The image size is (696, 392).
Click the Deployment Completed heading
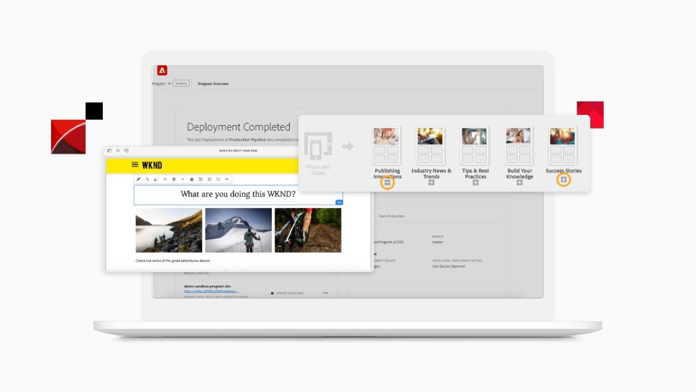tap(239, 127)
